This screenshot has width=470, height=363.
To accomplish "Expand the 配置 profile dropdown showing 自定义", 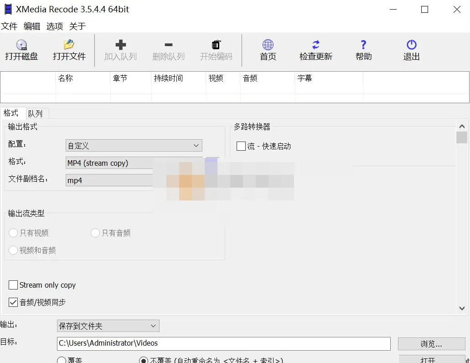I will coord(134,146).
